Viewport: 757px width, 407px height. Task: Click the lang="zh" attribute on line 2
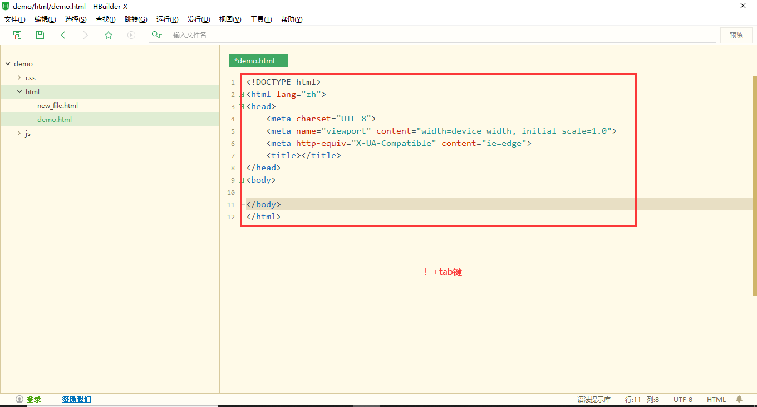click(299, 95)
